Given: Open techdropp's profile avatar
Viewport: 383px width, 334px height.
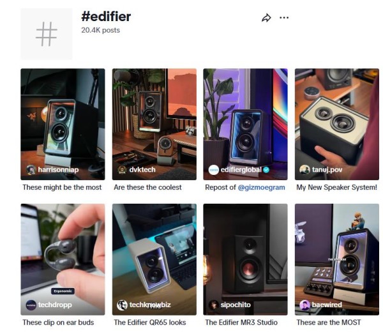Looking at the screenshot, I should point(31,305).
